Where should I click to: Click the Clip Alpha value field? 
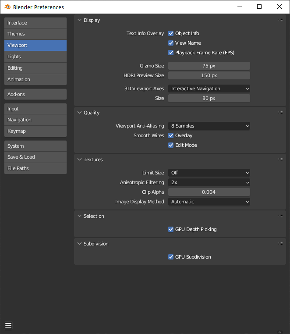coord(209,192)
